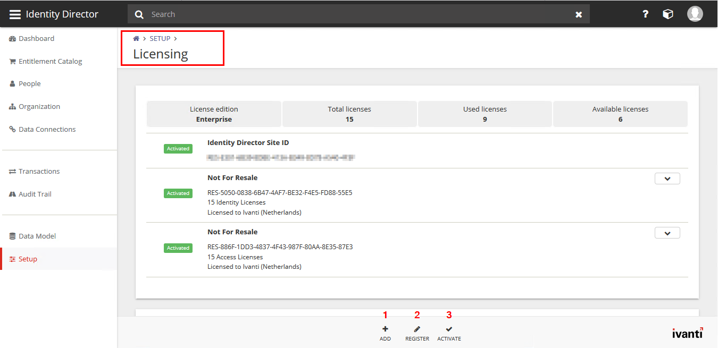Open the Entitlement Catalog section
Viewport: 718px width, 348px height.
[x=50, y=61]
